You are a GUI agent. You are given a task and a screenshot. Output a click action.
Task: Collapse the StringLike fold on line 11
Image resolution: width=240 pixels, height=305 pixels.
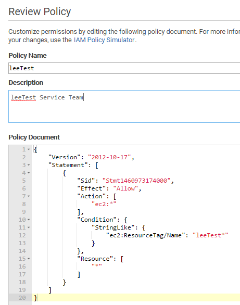point(29,227)
